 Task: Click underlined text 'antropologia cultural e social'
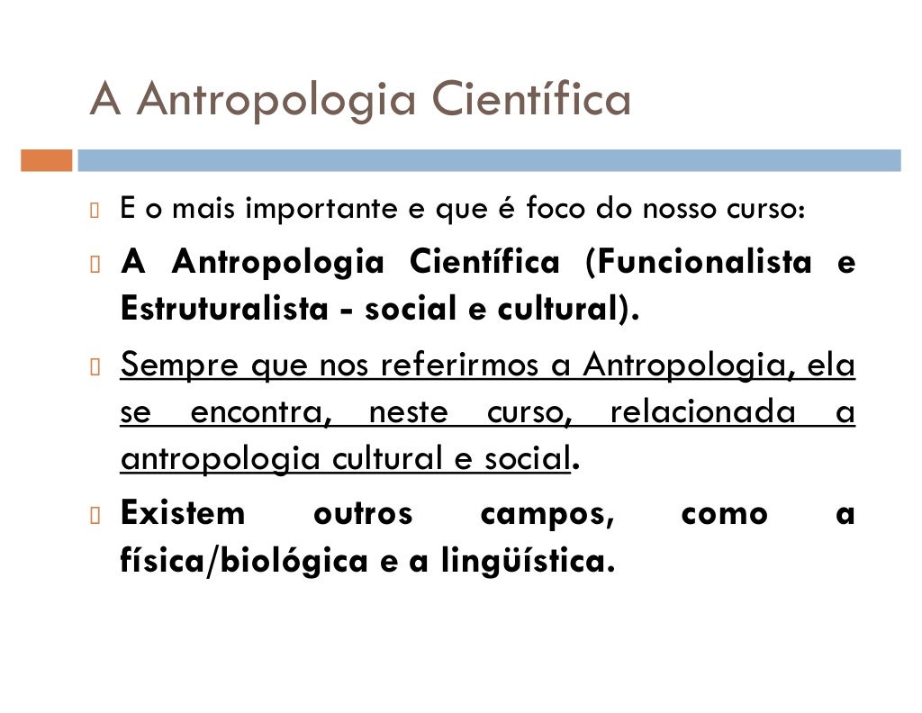point(345,459)
